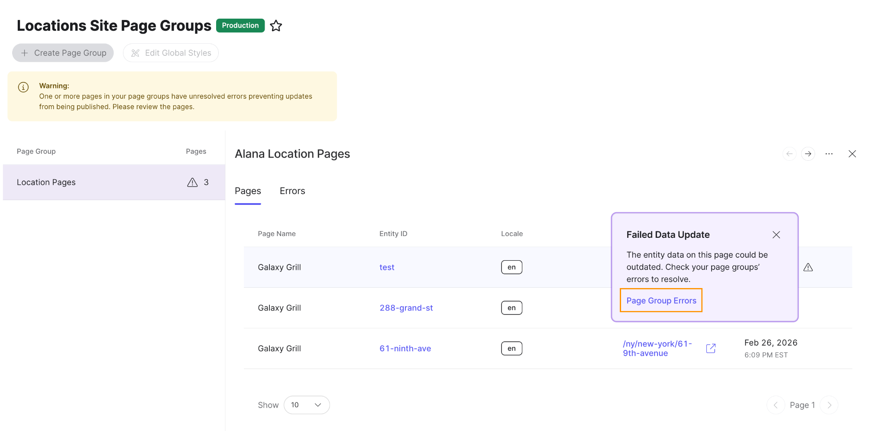
Task: Click the Location Pages warning triangle icon
Action: click(x=192, y=182)
